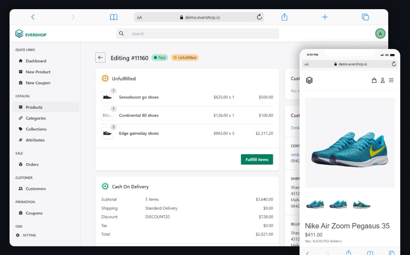Click the Dashboard home icon
Viewport: 410px width, 255px height.
click(21, 61)
